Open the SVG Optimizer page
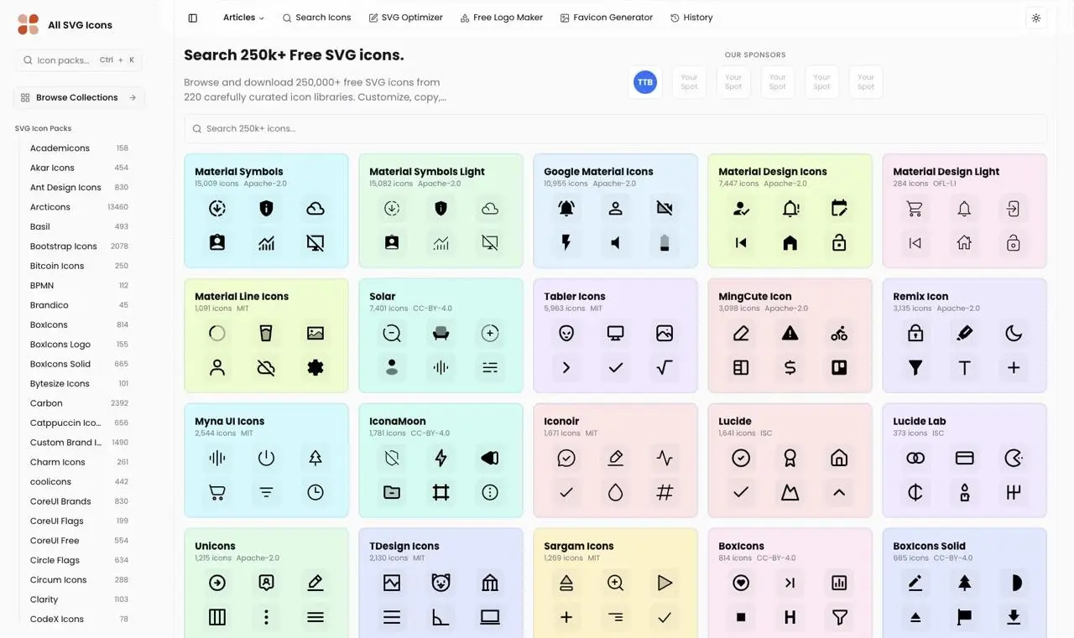1074x638 pixels. coord(405,18)
